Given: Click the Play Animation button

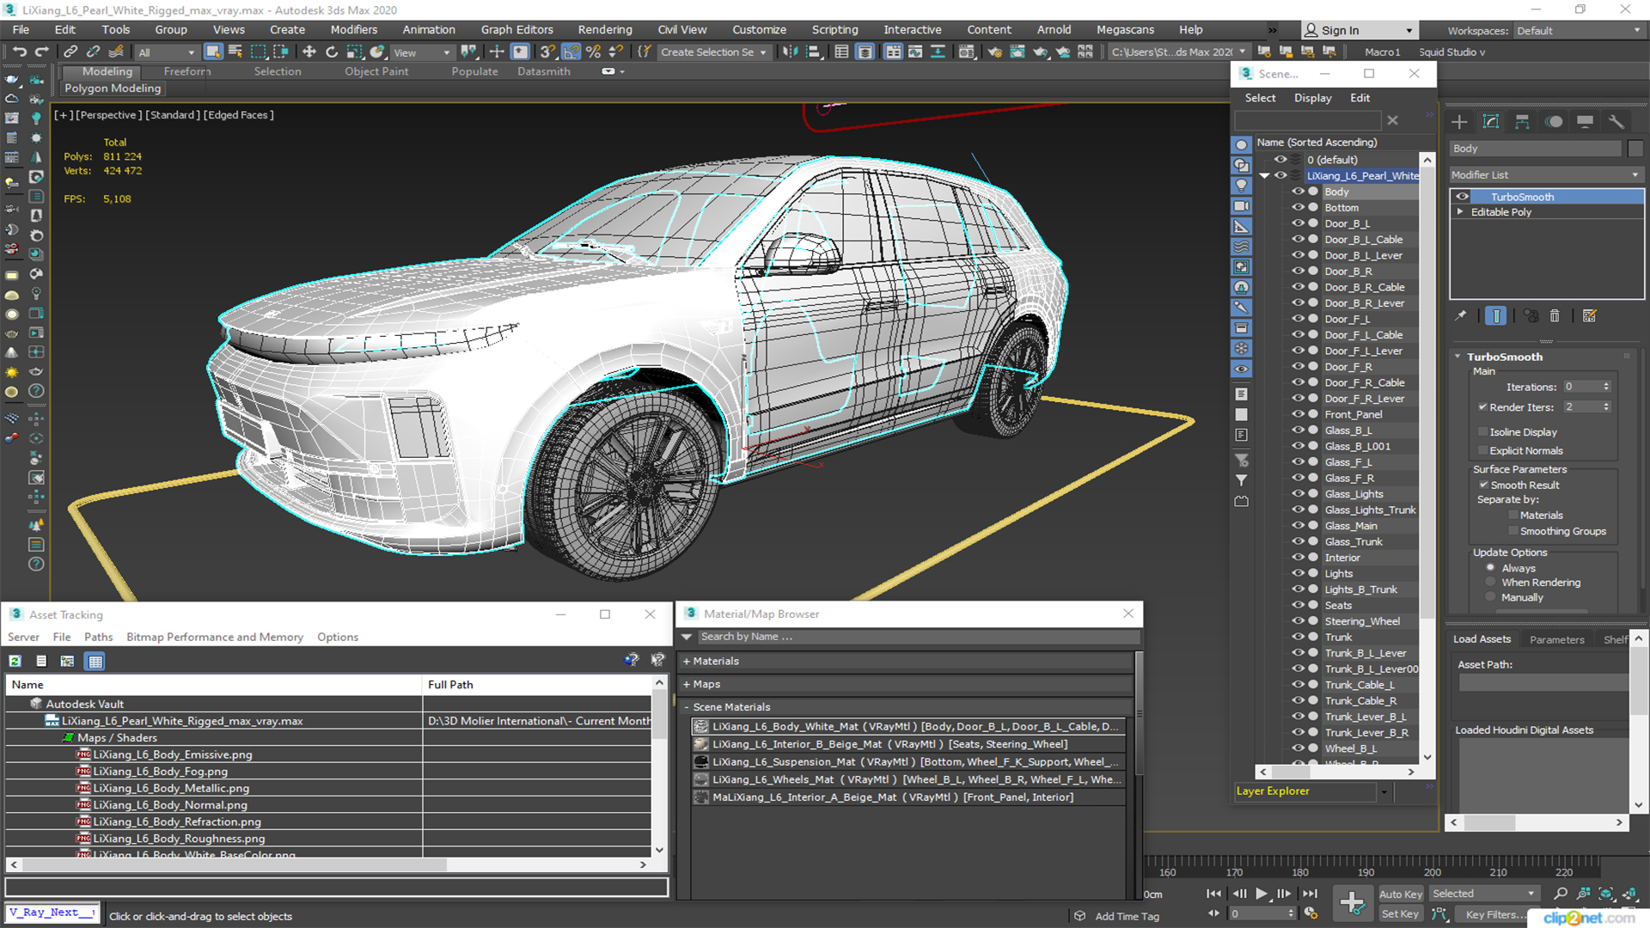Looking at the screenshot, I should [1262, 894].
